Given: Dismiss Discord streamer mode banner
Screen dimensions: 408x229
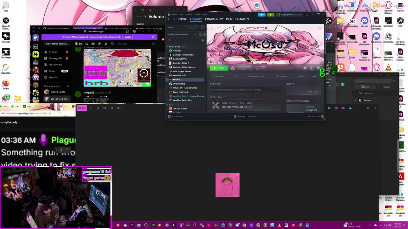Looking at the screenshot, I should (x=153, y=37).
